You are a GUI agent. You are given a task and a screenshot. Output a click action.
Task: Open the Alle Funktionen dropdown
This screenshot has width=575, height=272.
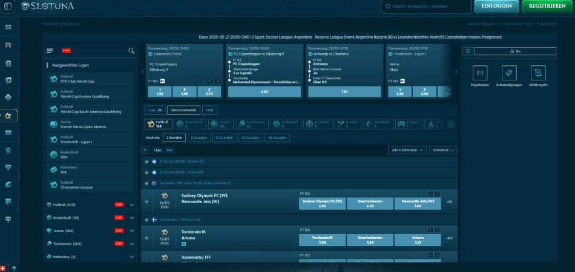(x=407, y=150)
